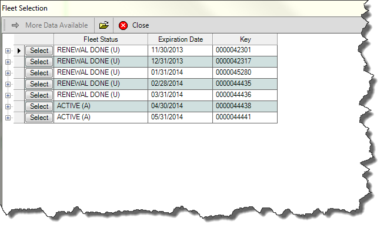This screenshot has height=231, width=387.
Task: Click key cell 0000042317
Action: [x=245, y=62]
